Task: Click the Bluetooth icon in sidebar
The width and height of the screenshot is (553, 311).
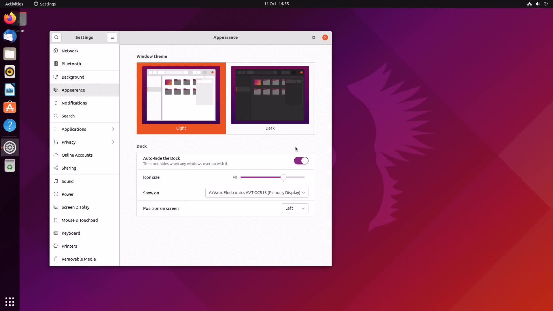Action: (x=56, y=64)
